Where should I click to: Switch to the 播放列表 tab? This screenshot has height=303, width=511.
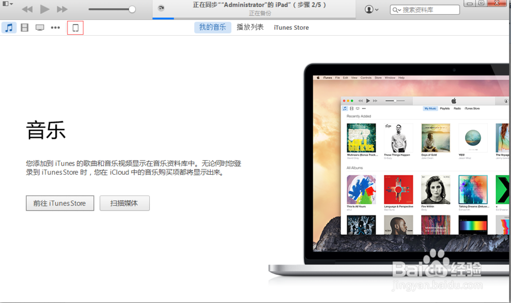(250, 28)
